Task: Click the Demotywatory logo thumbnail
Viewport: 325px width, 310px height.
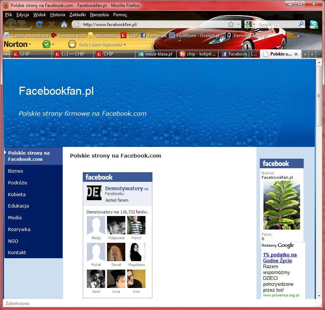Action: 94,193
